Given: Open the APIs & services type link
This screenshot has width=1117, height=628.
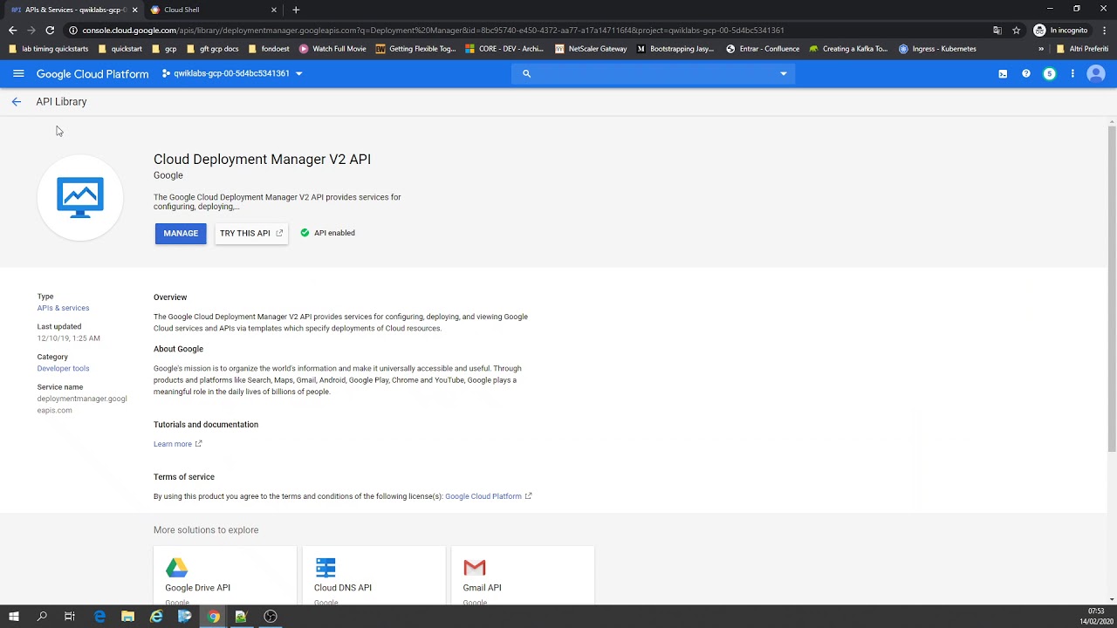Looking at the screenshot, I should click(x=63, y=308).
